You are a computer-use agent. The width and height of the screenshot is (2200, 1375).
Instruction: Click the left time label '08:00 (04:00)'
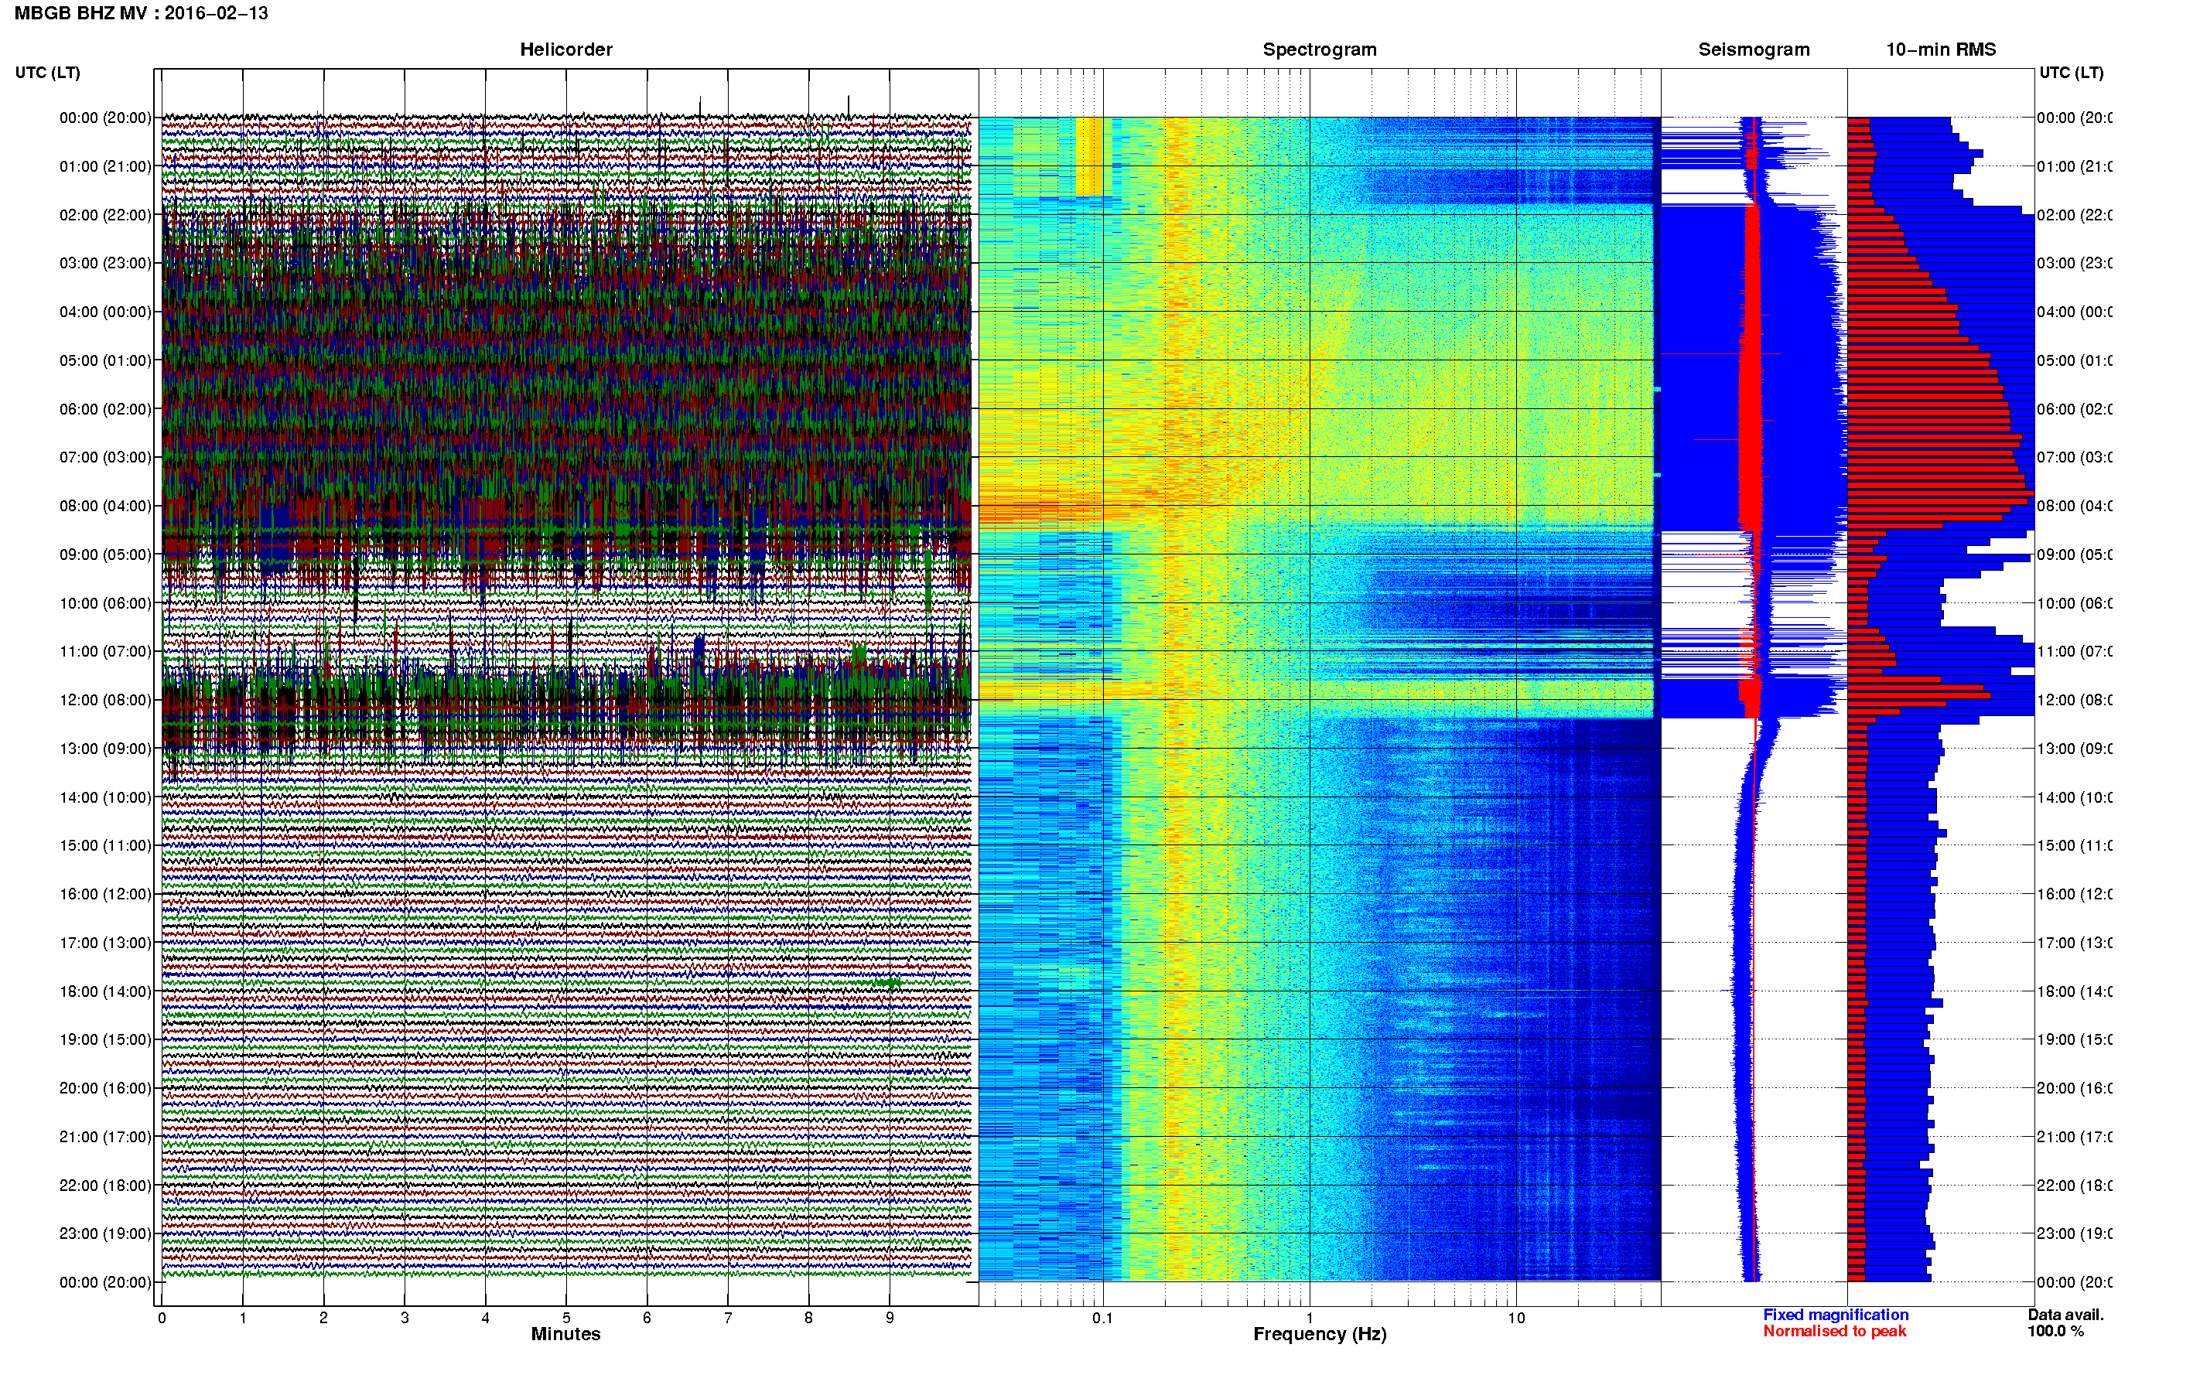[x=105, y=506]
